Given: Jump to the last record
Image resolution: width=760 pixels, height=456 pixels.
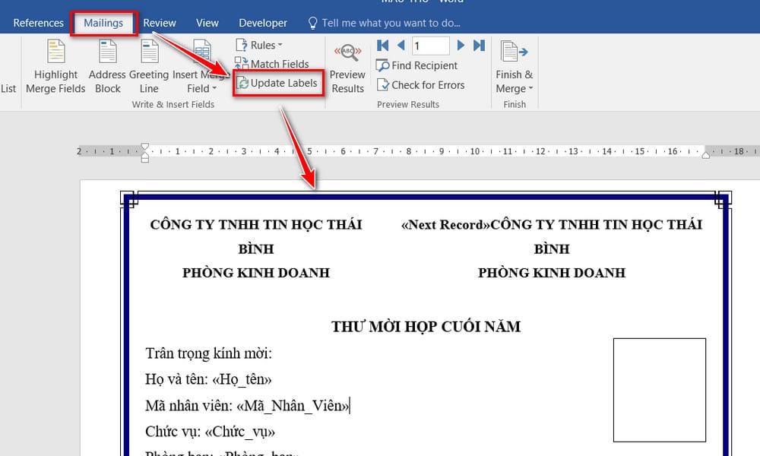Looking at the screenshot, I should pos(479,46).
